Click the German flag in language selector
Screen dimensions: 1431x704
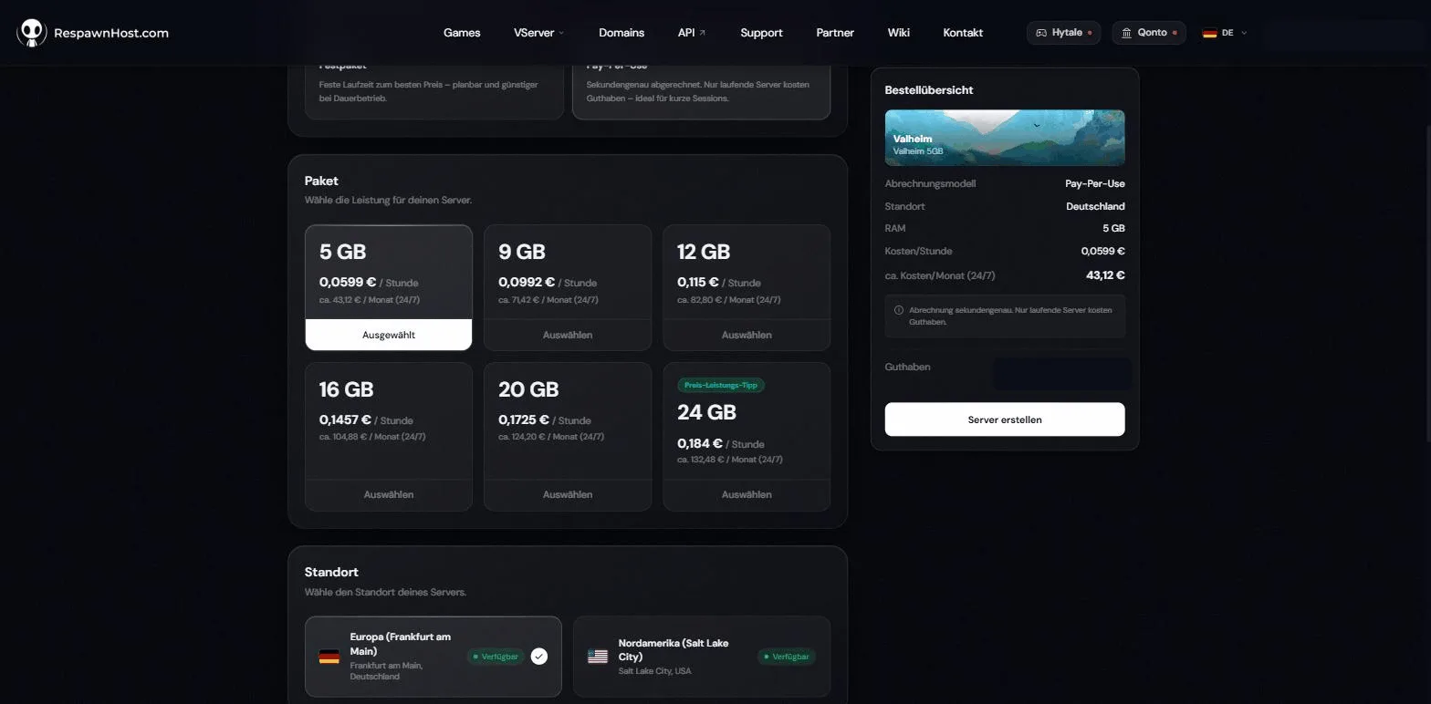[x=1209, y=33]
